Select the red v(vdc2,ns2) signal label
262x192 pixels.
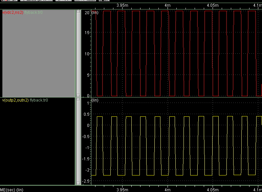(13, 12)
